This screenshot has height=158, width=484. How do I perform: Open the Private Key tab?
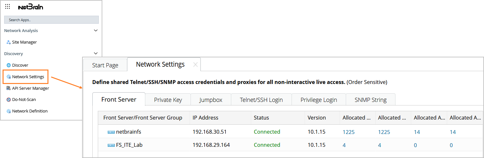pos(168,100)
